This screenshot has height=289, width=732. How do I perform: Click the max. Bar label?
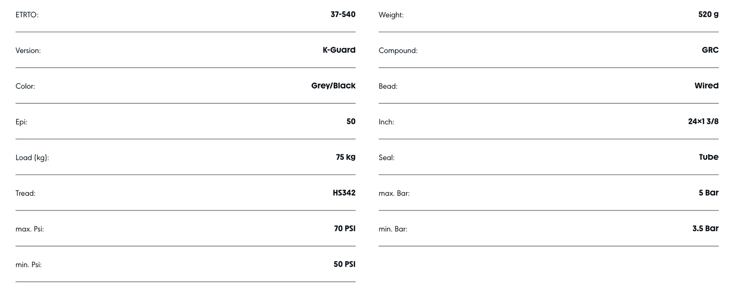coord(394,193)
